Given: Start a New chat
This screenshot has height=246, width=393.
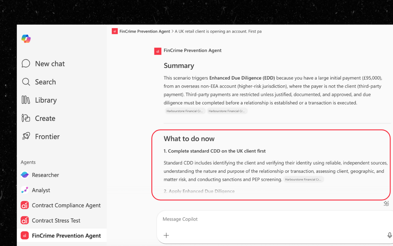Looking at the screenshot, I should [x=43, y=64].
